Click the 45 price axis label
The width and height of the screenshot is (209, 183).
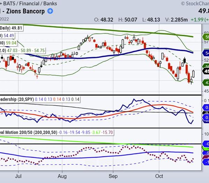tap(206, 91)
